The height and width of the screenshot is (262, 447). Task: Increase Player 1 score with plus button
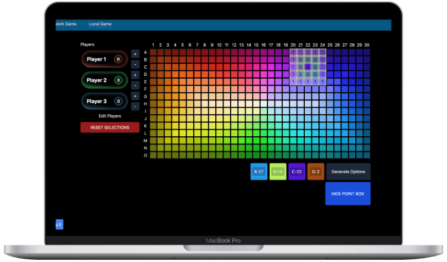(x=135, y=53)
